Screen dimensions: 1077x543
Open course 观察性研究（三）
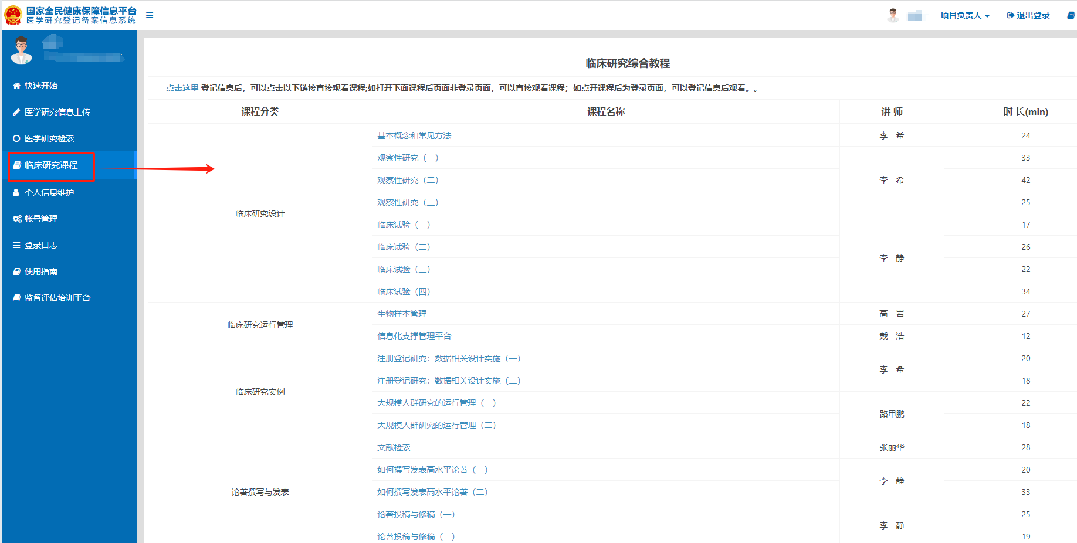tap(408, 202)
